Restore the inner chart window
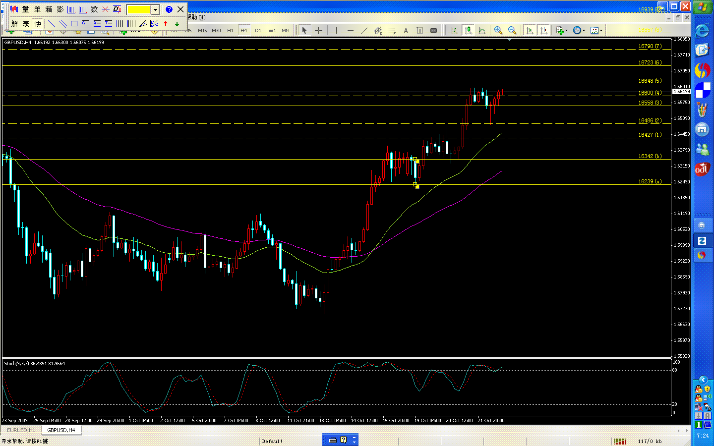714x446 pixels. coord(678,17)
